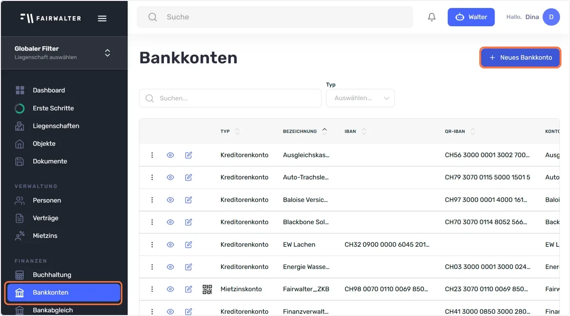
Task: Sort the table by Typ column
Action: (x=237, y=132)
